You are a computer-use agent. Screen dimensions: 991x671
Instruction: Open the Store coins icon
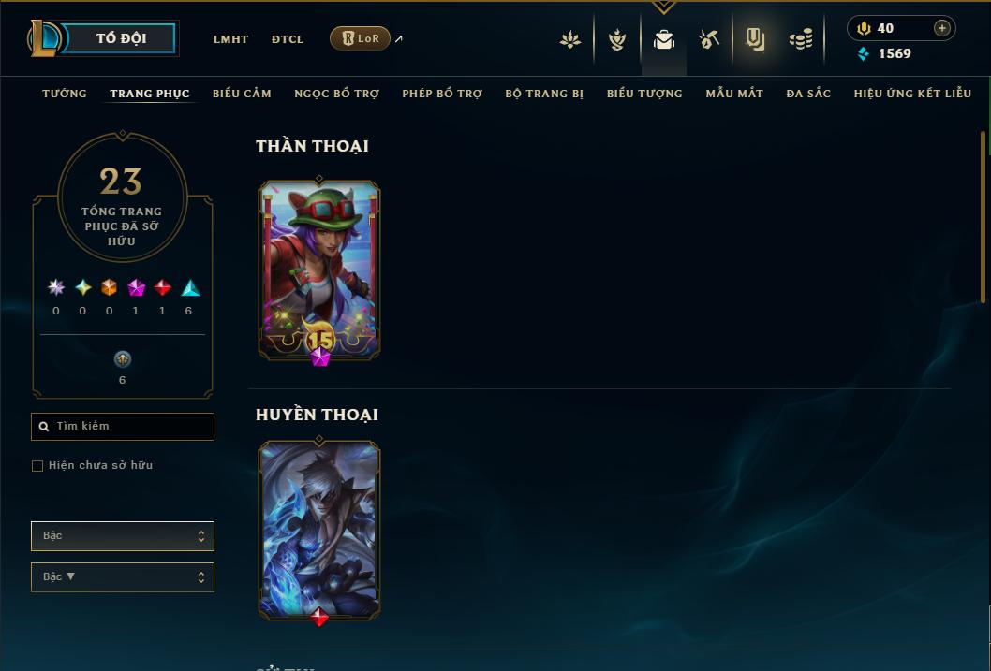coord(801,40)
